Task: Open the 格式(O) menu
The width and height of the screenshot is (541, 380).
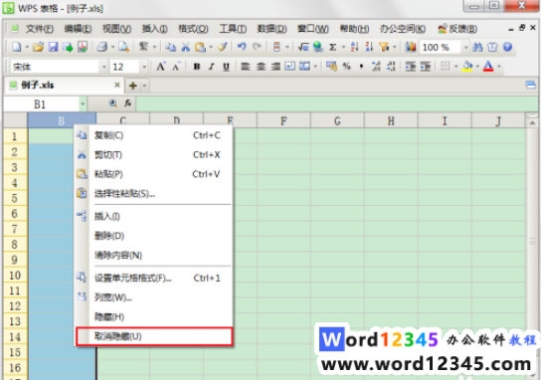Action: pyautogui.click(x=193, y=29)
